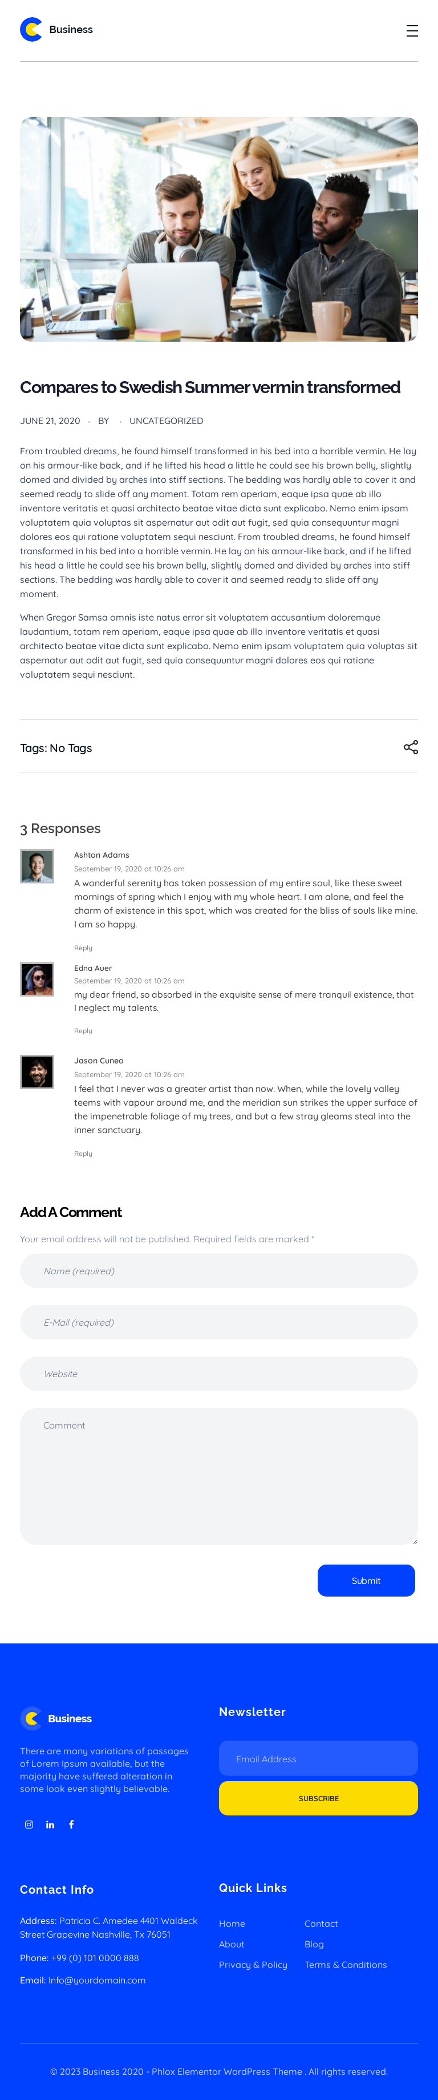Click the share icon beside Tags

click(411, 747)
